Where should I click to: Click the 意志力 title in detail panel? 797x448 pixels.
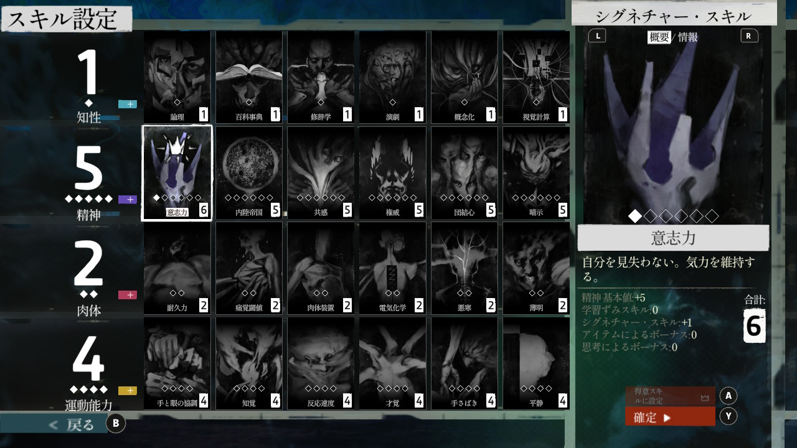pyautogui.click(x=673, y=238)
